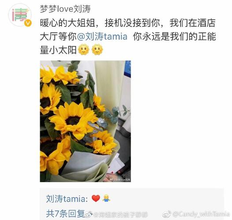This screenshot has height=220, width=232.
Task: Click the @Candy_withTamia watermark text
Action: pyautogui.click(x=201, y=214)
